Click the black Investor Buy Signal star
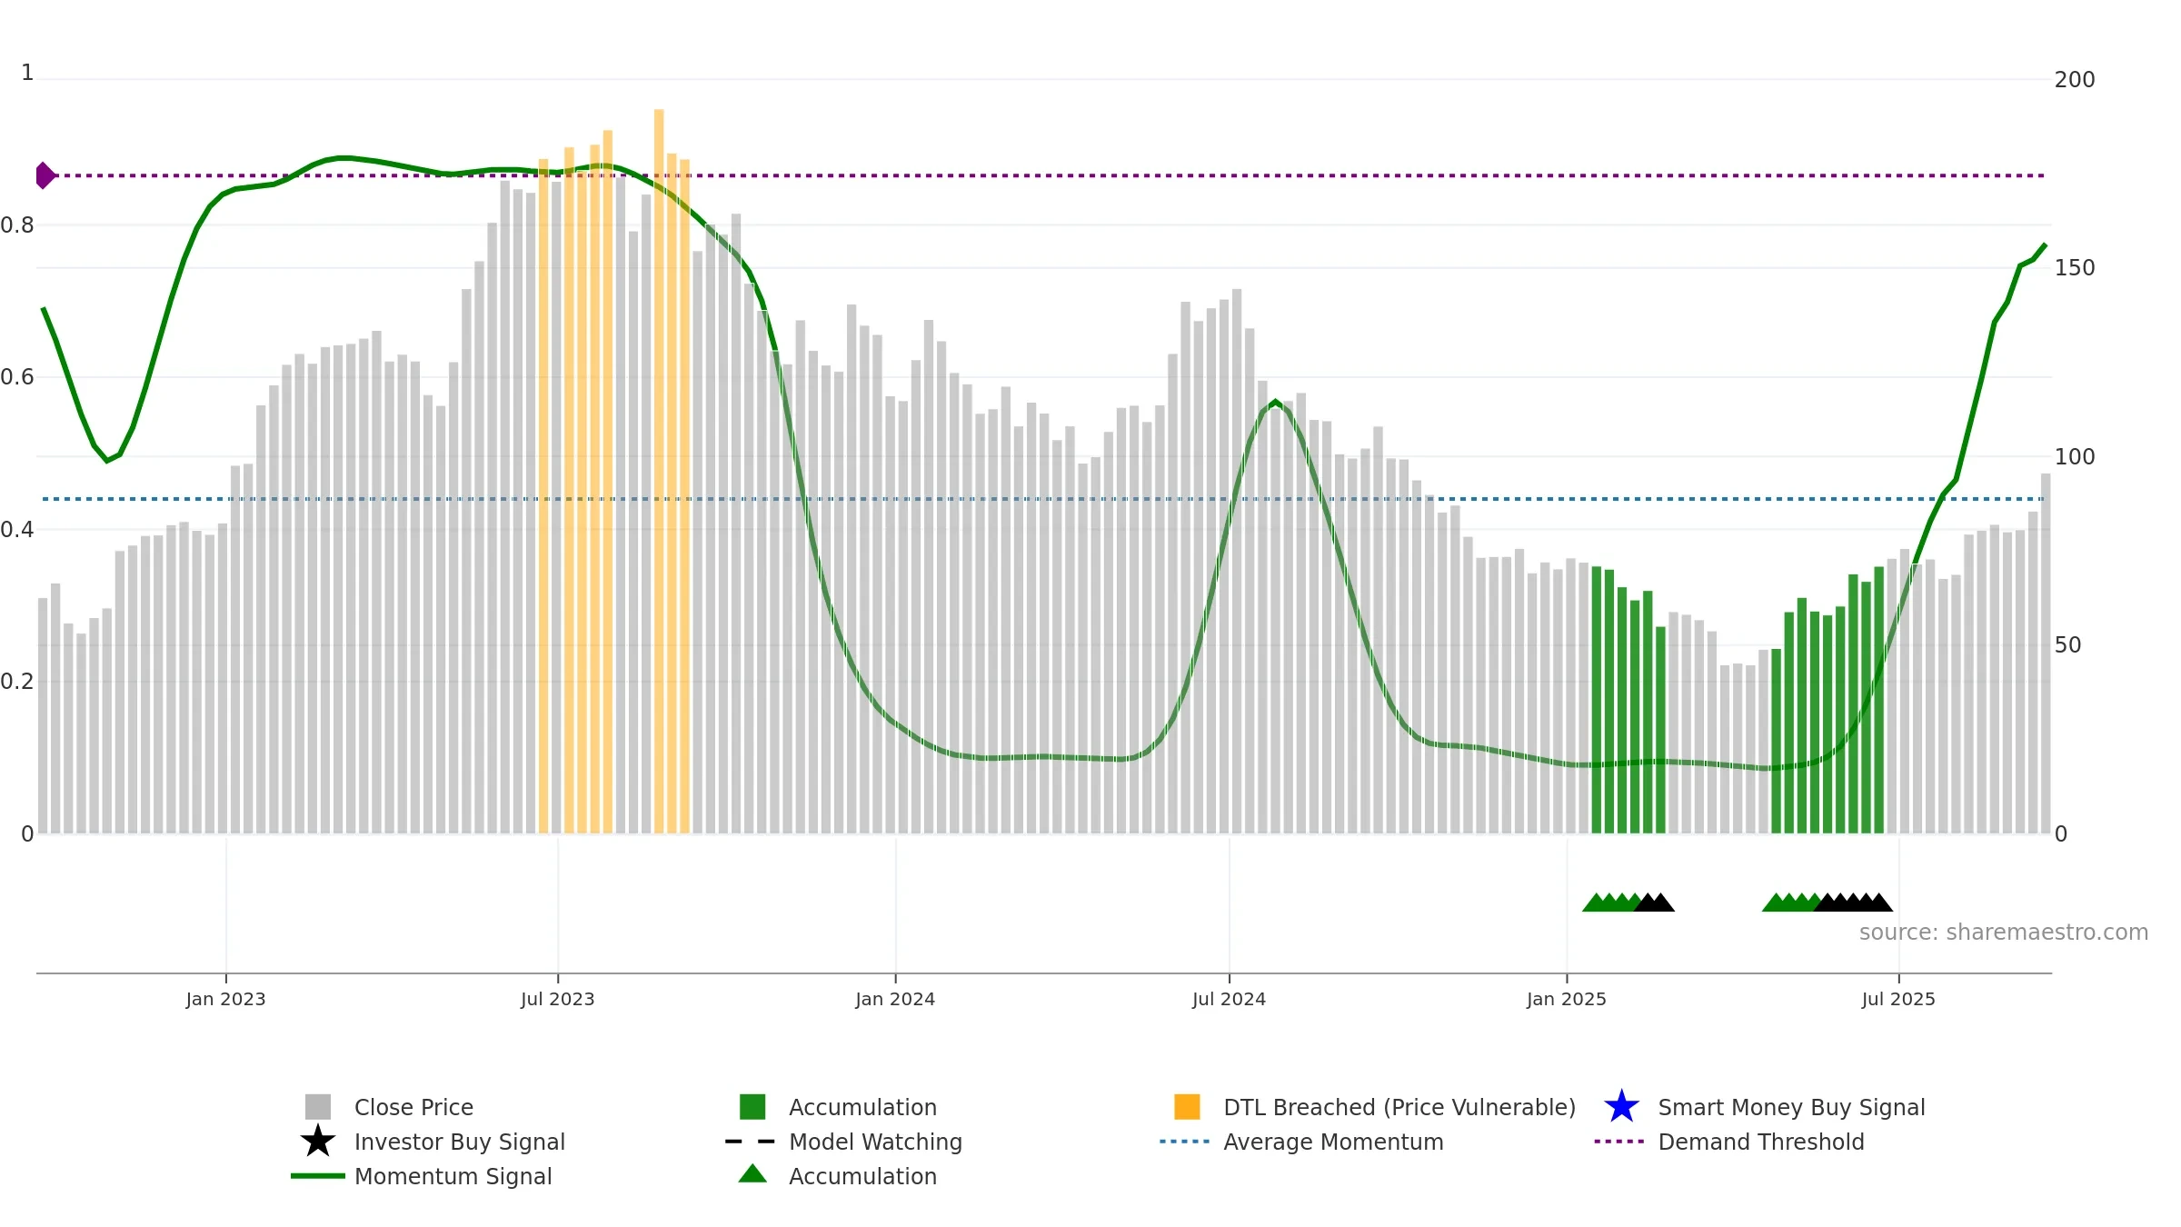The height and width of the screenshot is (1227, 2181). [x=318, y=1142]
